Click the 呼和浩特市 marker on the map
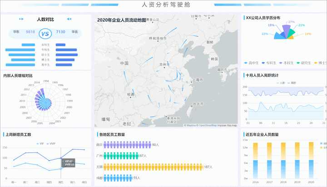This screenshot has width=327, height=187. point(158,41)
